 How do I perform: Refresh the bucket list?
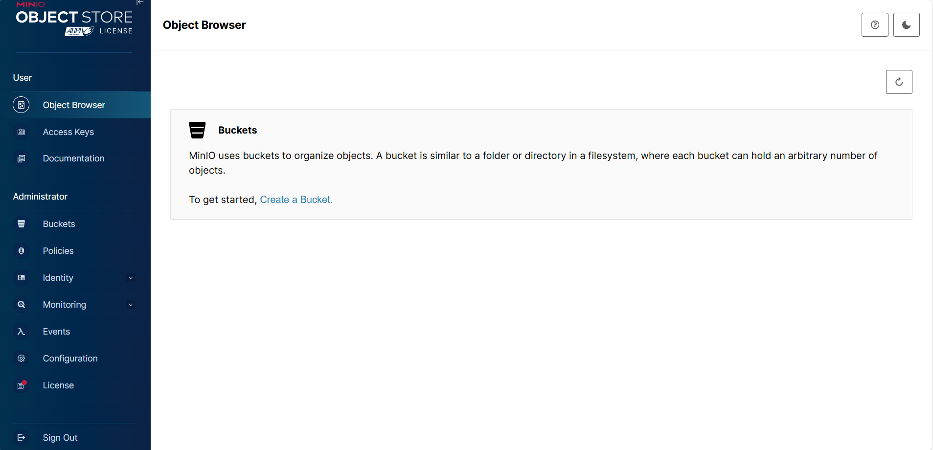coord(899,82)
